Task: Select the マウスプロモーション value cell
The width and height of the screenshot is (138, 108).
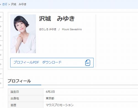Action: (91, 105)
